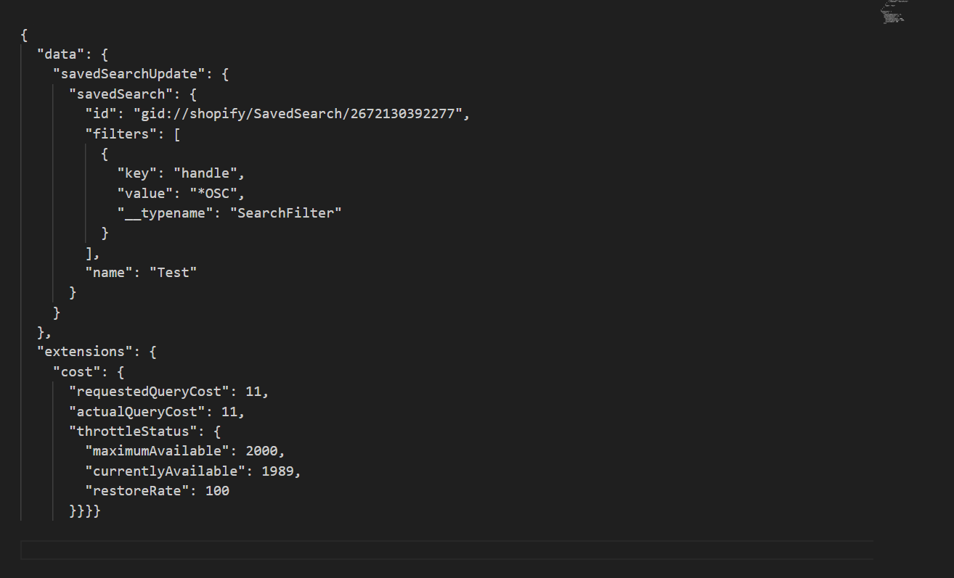Screen dimensions: 954x578
Task: Click the minimap preview in the top-right corner
Action: click(894, 13)
